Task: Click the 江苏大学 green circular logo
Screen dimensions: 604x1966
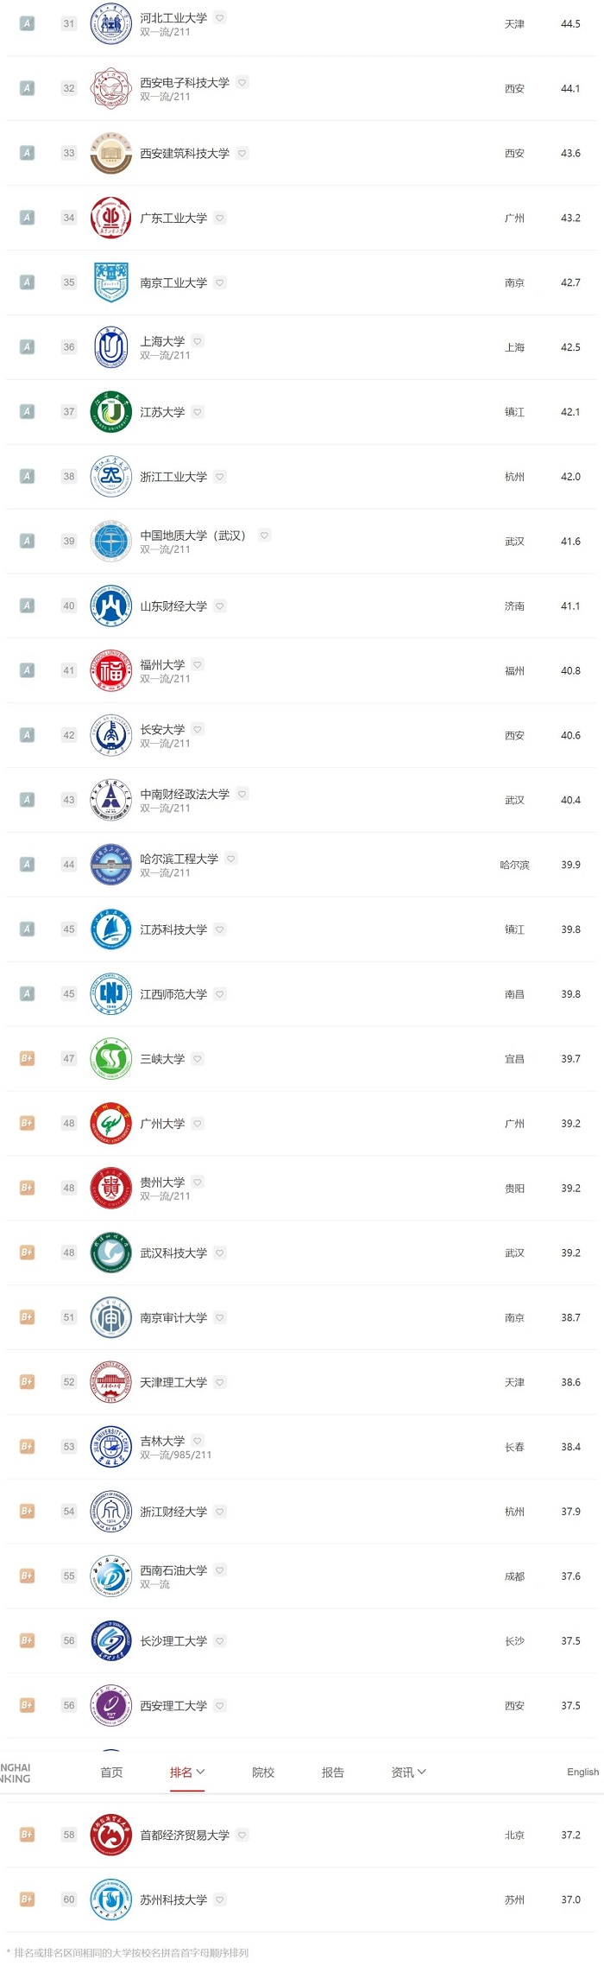Action: click(110, 412)
